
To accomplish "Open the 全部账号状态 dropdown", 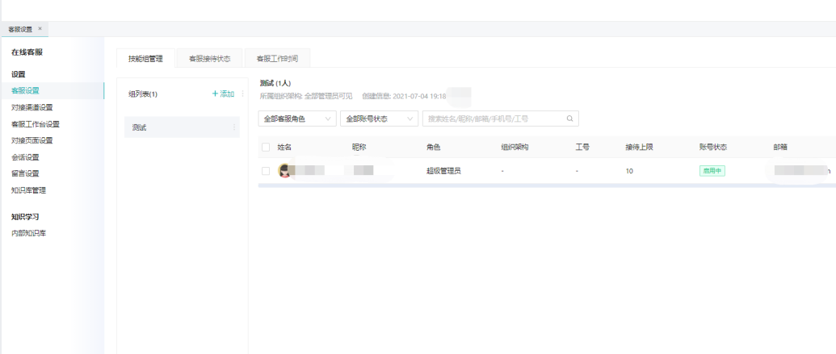I will click(379, 119).
